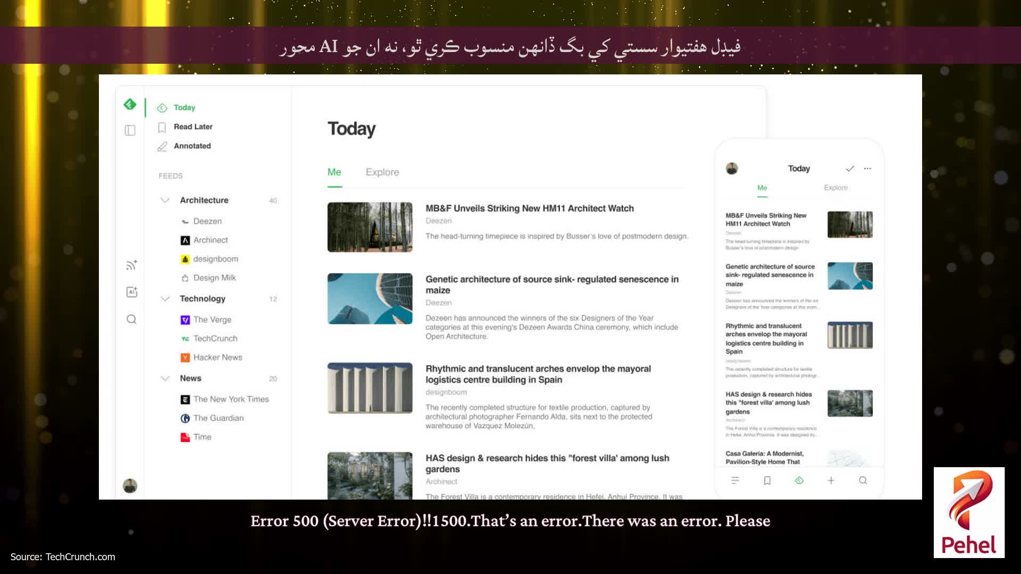Open the forest cabin thumbnail image

pyautogui.click(x=370, y=227)
